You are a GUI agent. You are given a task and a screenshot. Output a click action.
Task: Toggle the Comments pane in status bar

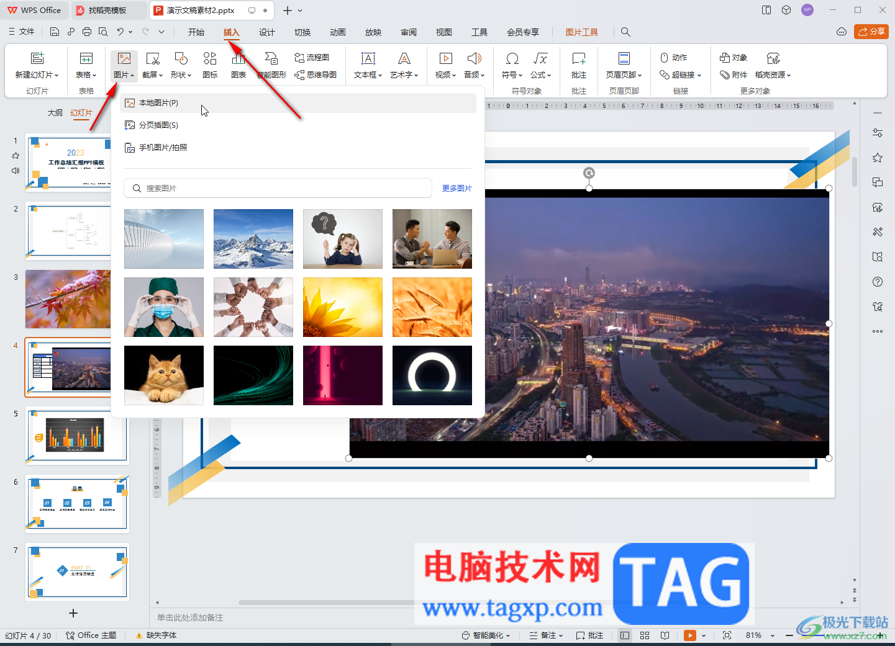pyautogui.click(x=589, y=635)
